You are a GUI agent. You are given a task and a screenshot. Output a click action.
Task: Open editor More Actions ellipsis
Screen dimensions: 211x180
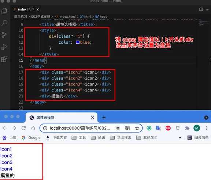click(x=207, y=10)
